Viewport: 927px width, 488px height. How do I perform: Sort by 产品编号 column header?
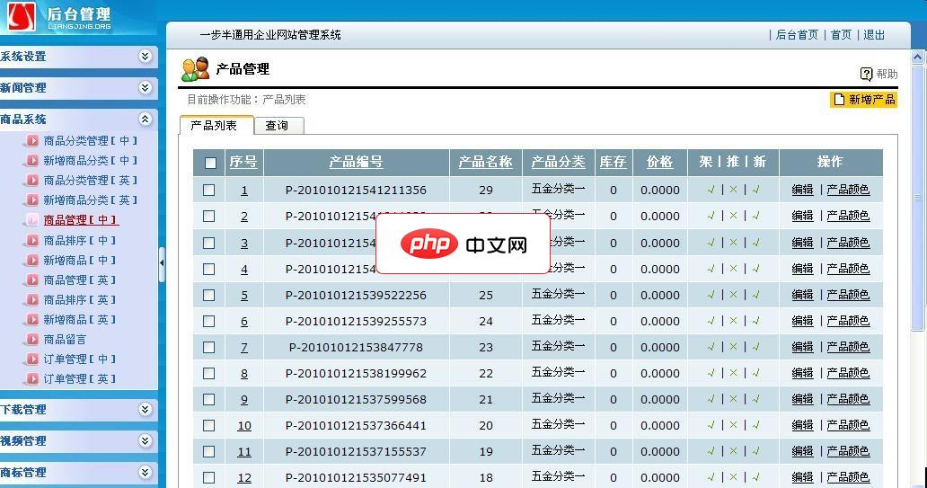point(356,162)
